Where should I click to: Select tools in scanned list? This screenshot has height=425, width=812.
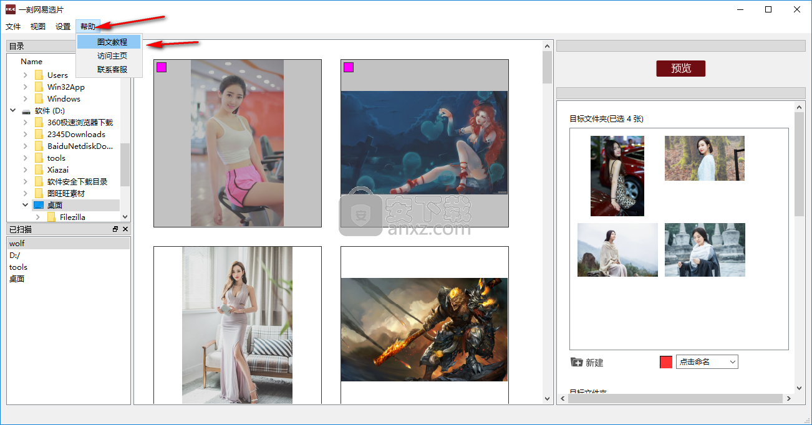tap(69, 267)
